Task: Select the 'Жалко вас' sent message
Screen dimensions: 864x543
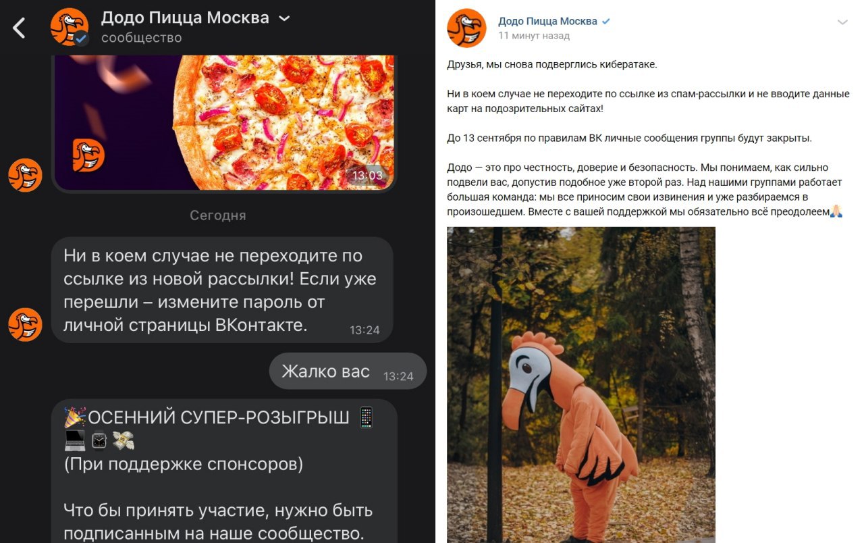Action: coord(348,371)
